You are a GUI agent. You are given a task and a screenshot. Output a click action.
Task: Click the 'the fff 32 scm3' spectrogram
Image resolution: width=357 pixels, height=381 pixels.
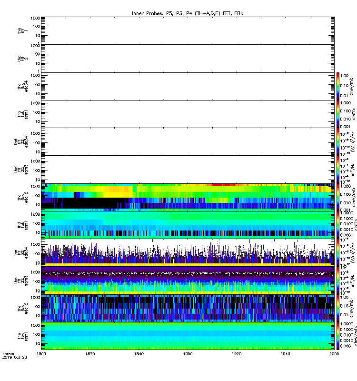click(x=188, y=281)
